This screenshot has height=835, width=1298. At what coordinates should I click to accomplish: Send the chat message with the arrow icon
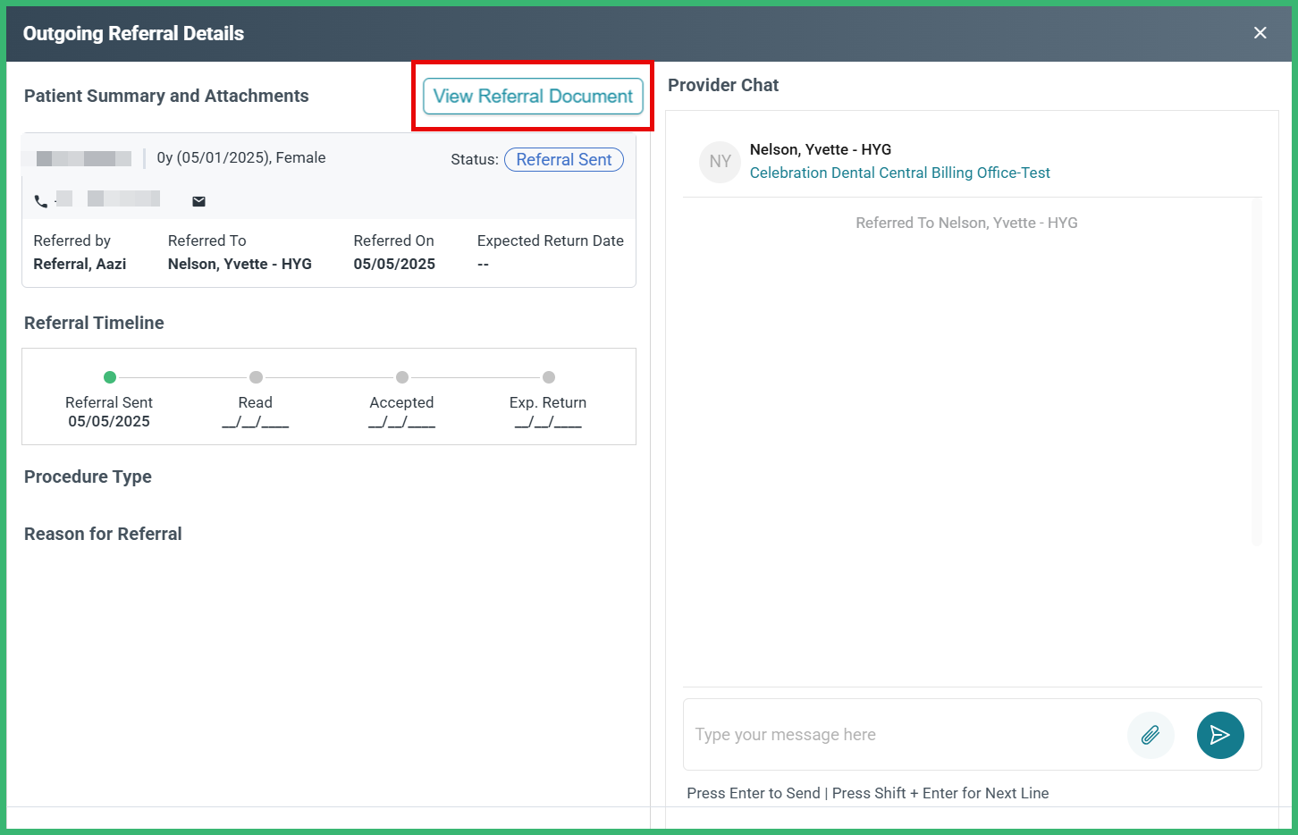1220,735
